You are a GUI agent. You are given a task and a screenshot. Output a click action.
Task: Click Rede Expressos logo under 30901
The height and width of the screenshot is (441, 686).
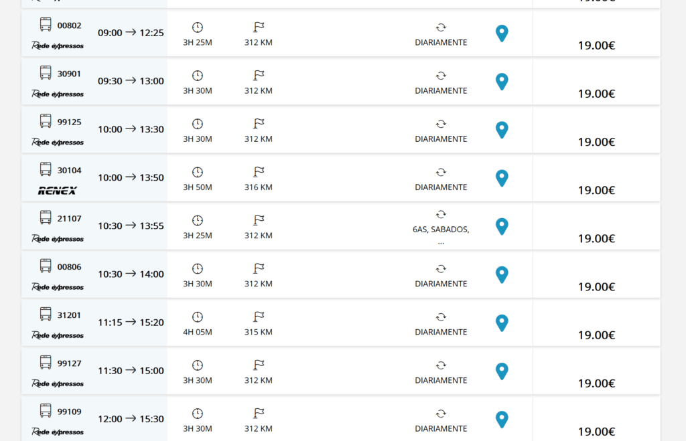[58, 94]
